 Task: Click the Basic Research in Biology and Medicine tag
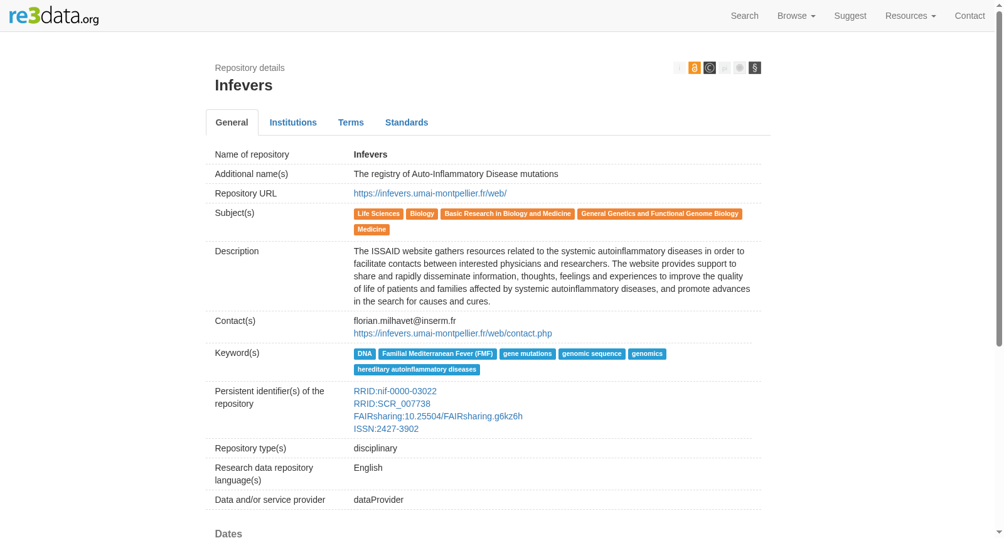tap(508, 214)
